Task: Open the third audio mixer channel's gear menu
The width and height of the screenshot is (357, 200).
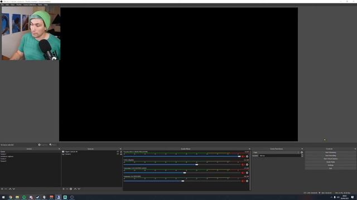Action: [x=247, y=173]
